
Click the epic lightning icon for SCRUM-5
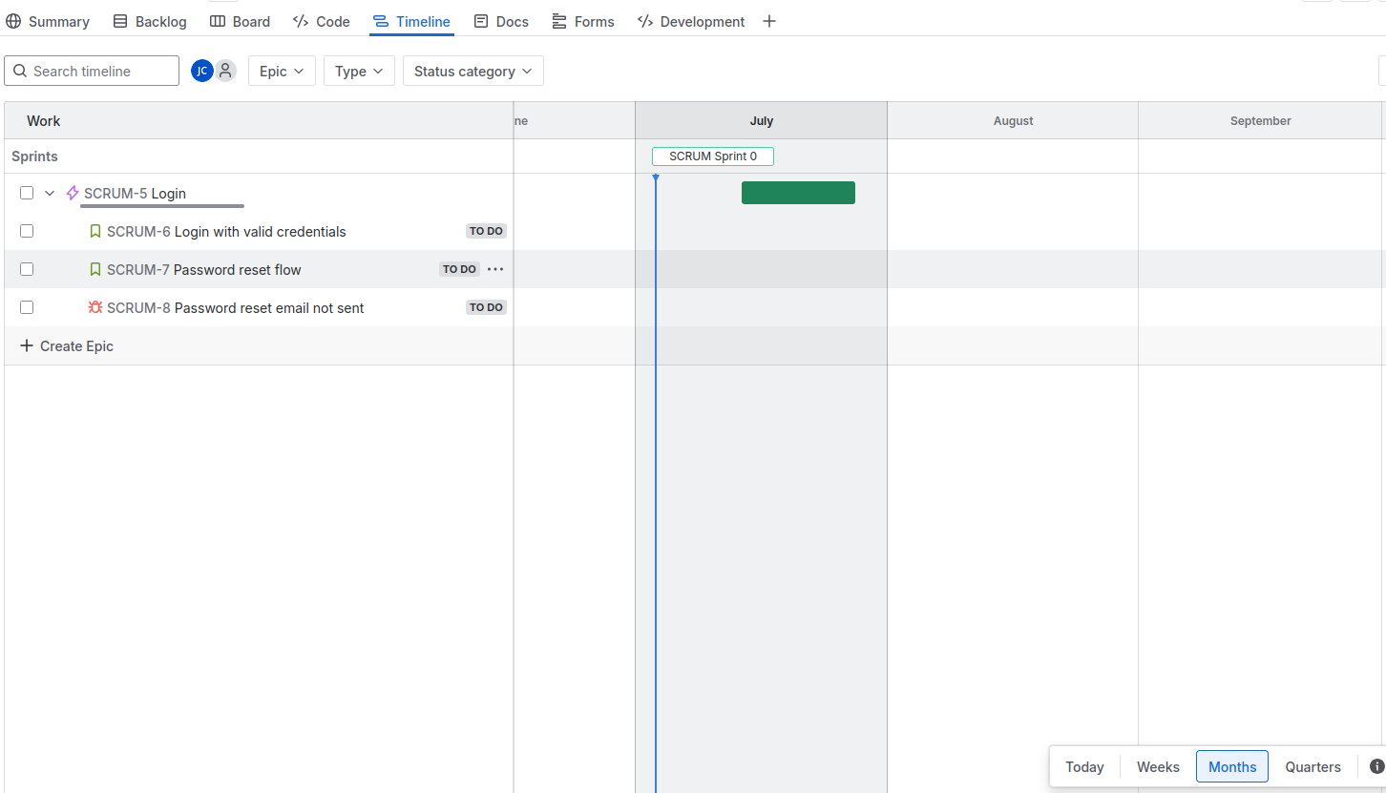coord(73,193)
